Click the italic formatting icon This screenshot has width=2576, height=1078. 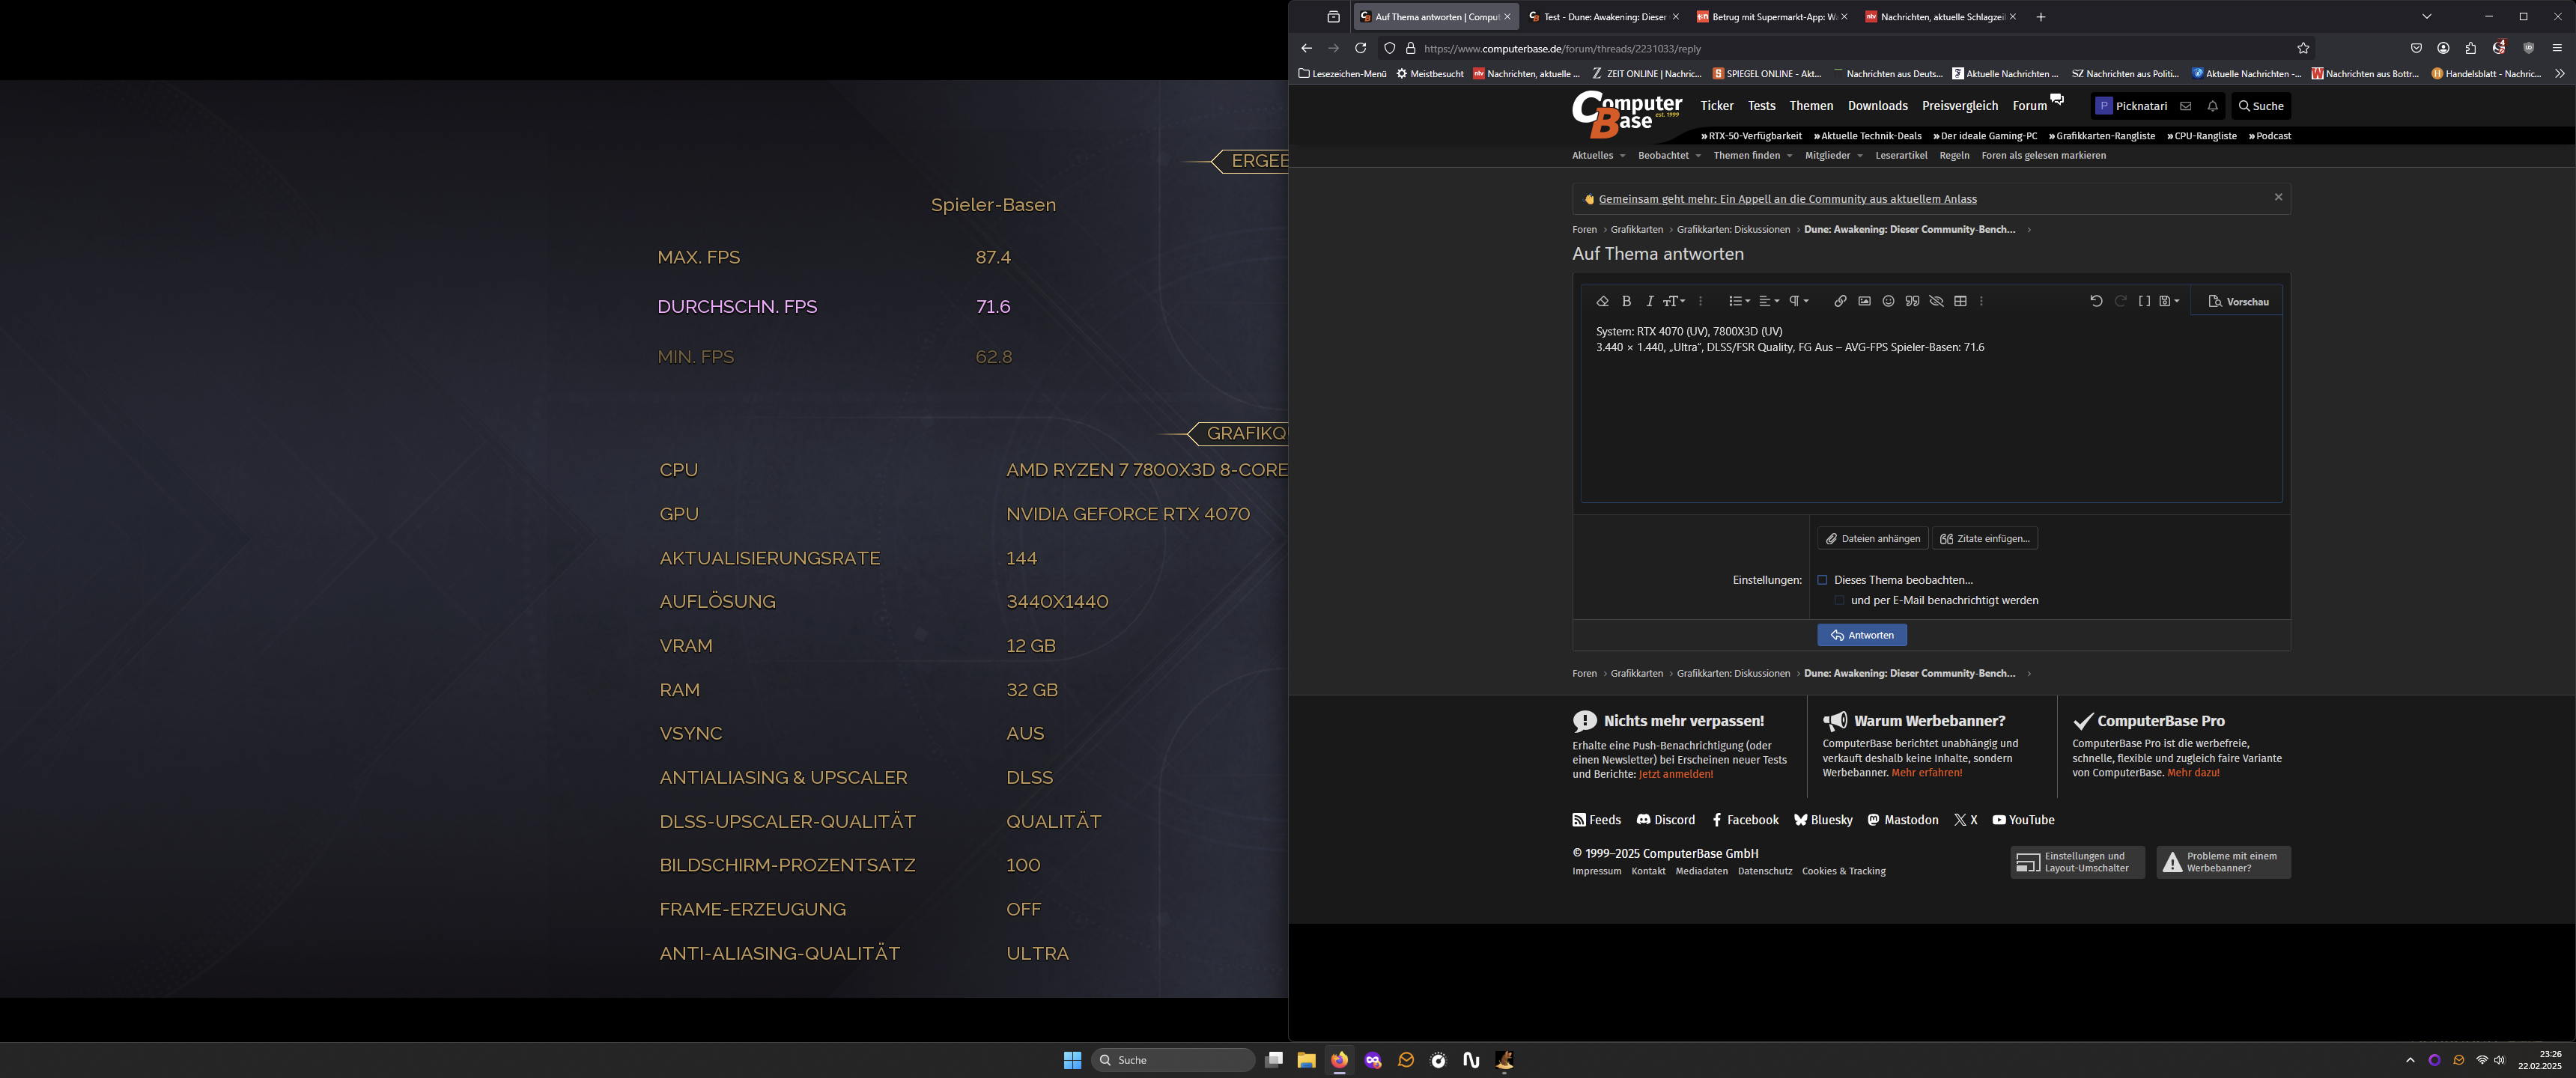(1649, 301)
